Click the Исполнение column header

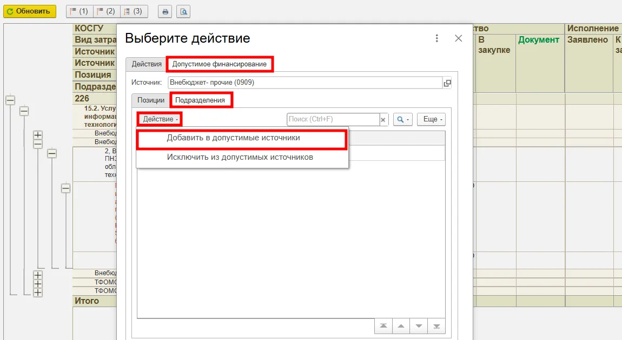593,28
